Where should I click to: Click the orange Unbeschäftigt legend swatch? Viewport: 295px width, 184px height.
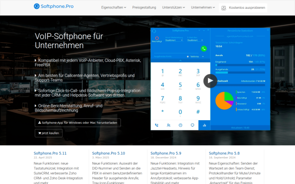pyautogui.click(x=236, y=109)
